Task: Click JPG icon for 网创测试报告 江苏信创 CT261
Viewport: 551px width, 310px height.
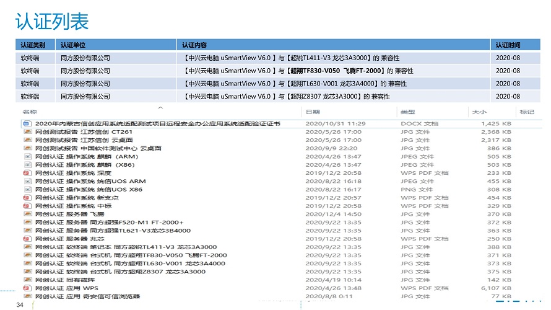Action: (x=27, y=132)
